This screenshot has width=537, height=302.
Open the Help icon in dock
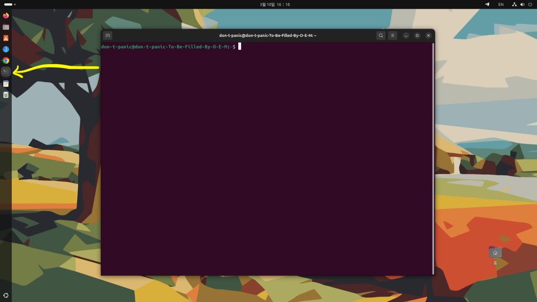pos(6,49)
